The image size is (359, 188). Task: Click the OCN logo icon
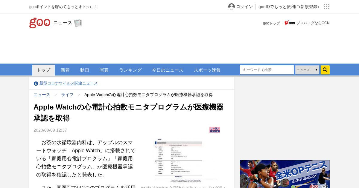tap(290, 23)
